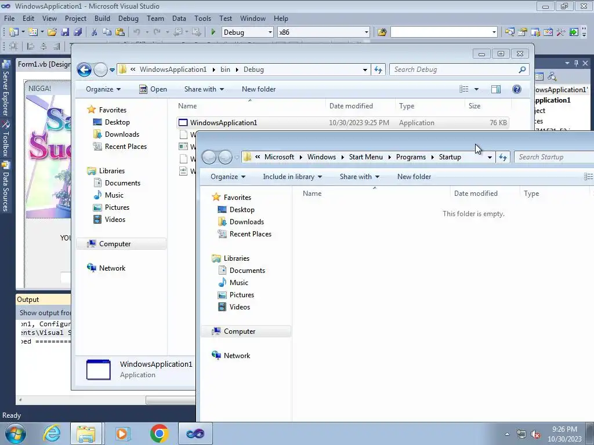Click Programs in the Startup window breadcrumb
This screenshot has height=445, width=594.
(411, 157)
